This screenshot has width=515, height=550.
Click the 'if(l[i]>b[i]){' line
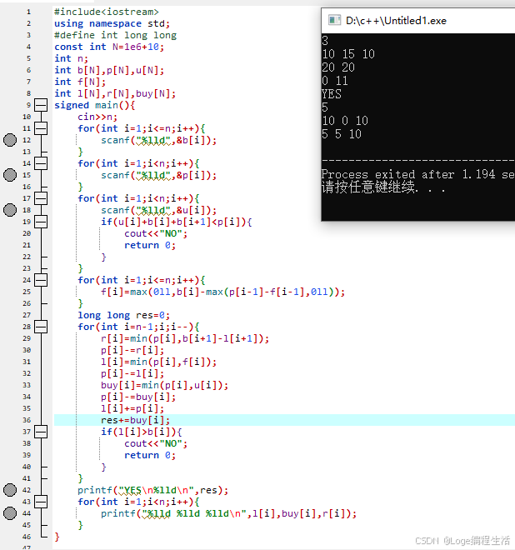pyautogui.click(x=142, y=432)
